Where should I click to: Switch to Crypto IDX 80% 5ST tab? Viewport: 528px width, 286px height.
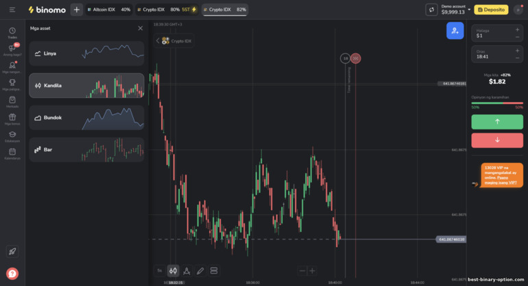[x=167, y=10]
